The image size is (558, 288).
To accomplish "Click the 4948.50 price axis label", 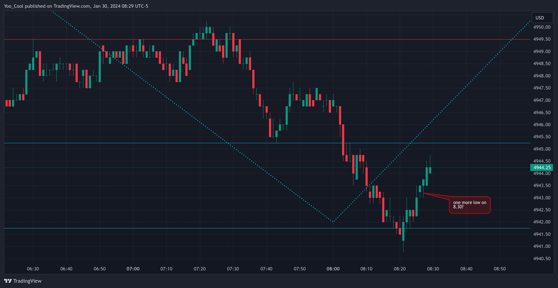I will [x=542, y=64].
